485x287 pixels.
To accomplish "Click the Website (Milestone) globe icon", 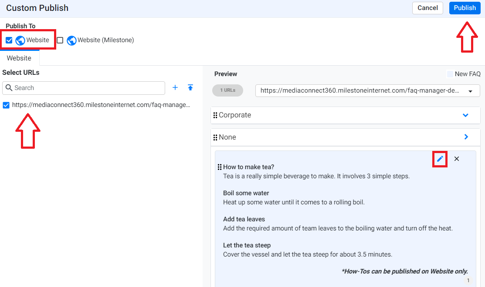I will 71,40.
